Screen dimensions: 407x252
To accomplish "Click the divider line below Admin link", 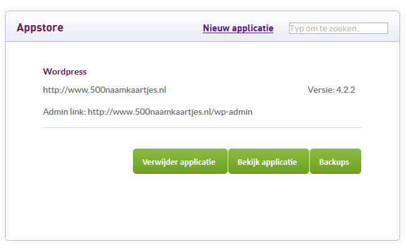I will click(x=203, y=127).
